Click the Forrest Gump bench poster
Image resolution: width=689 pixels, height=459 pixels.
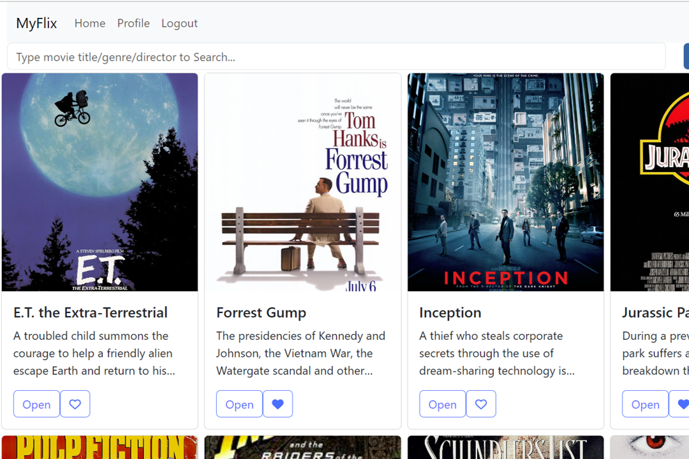click(x=302, y=182)
